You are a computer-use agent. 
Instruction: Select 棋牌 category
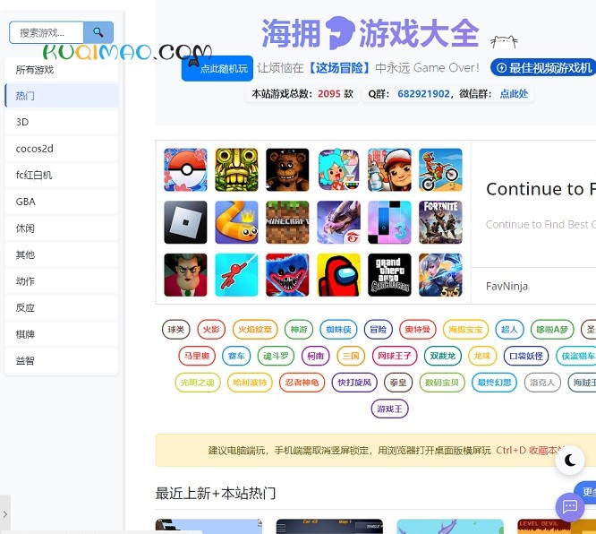pos(61,334)
